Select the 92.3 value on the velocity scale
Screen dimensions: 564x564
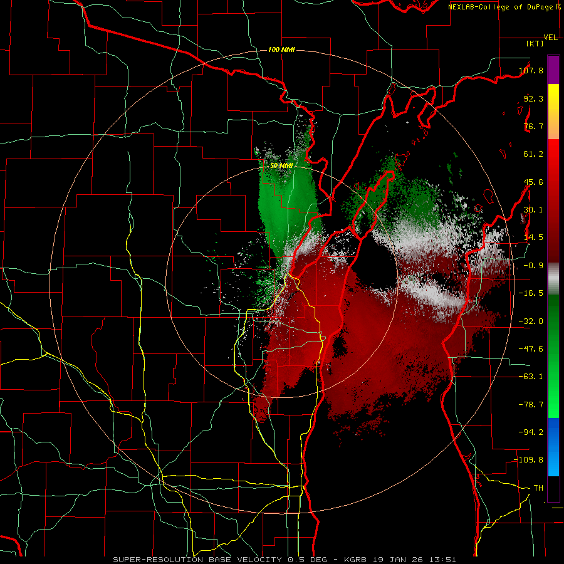(533, 98)
